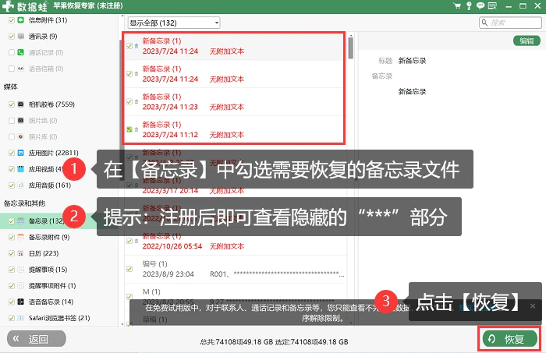Click the dropdown arrow of the filter combo box

217,23
